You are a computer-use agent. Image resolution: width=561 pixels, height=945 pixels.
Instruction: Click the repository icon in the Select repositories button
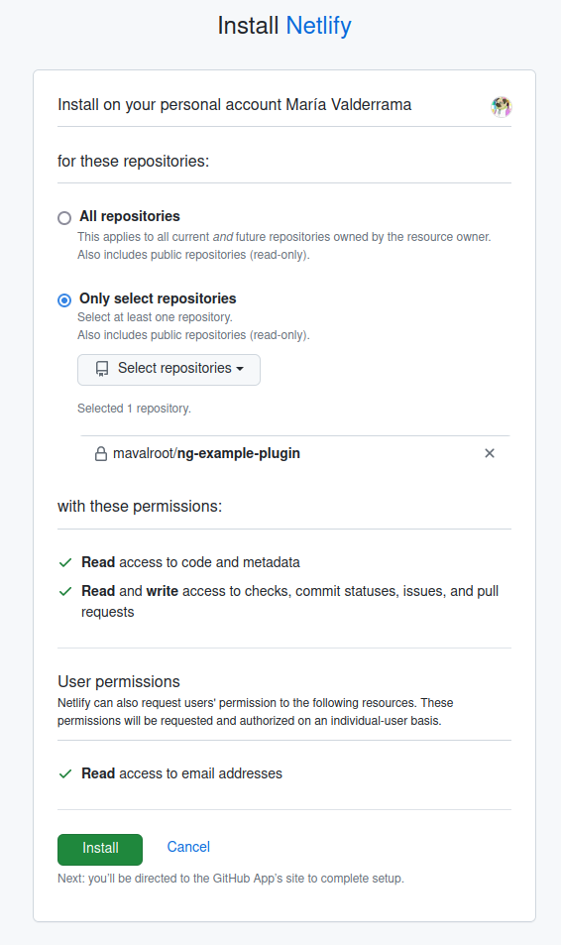coord(102,369)
